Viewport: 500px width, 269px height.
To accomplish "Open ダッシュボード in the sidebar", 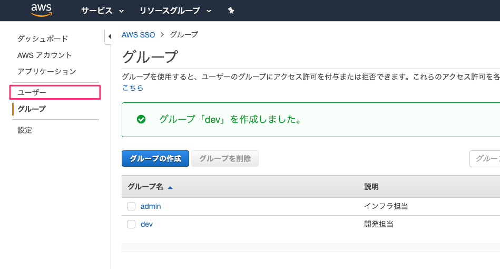I will tap(43, 39).
